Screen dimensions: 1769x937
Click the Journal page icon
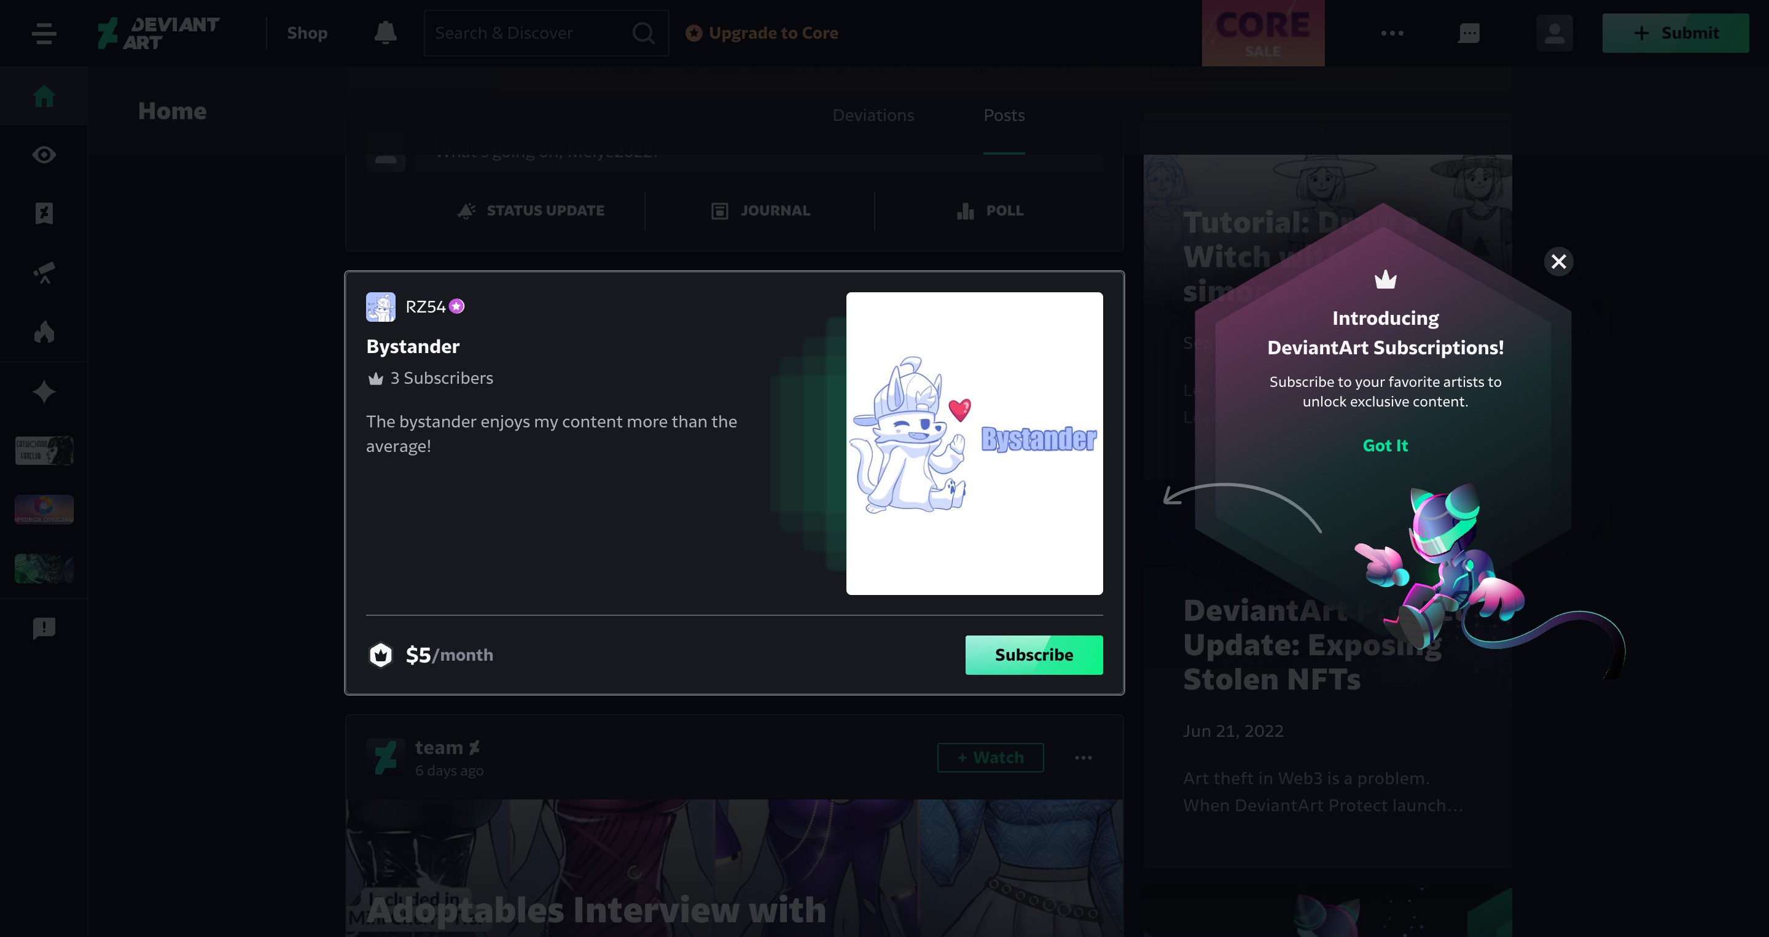coord(720,211)
